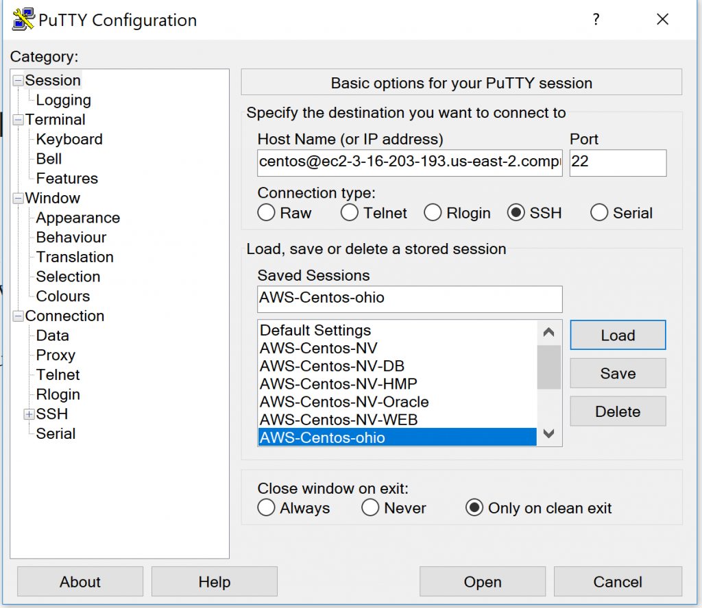Select the SSH connection type
The image size is (702, 608).
516,212
